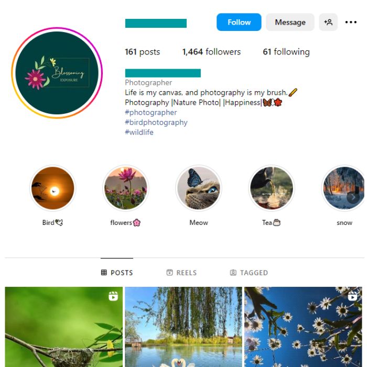The width and height of the screenshot is (367, 367).
Task: Click the reel icon on nest post
Action: click(x=113, y=296)
